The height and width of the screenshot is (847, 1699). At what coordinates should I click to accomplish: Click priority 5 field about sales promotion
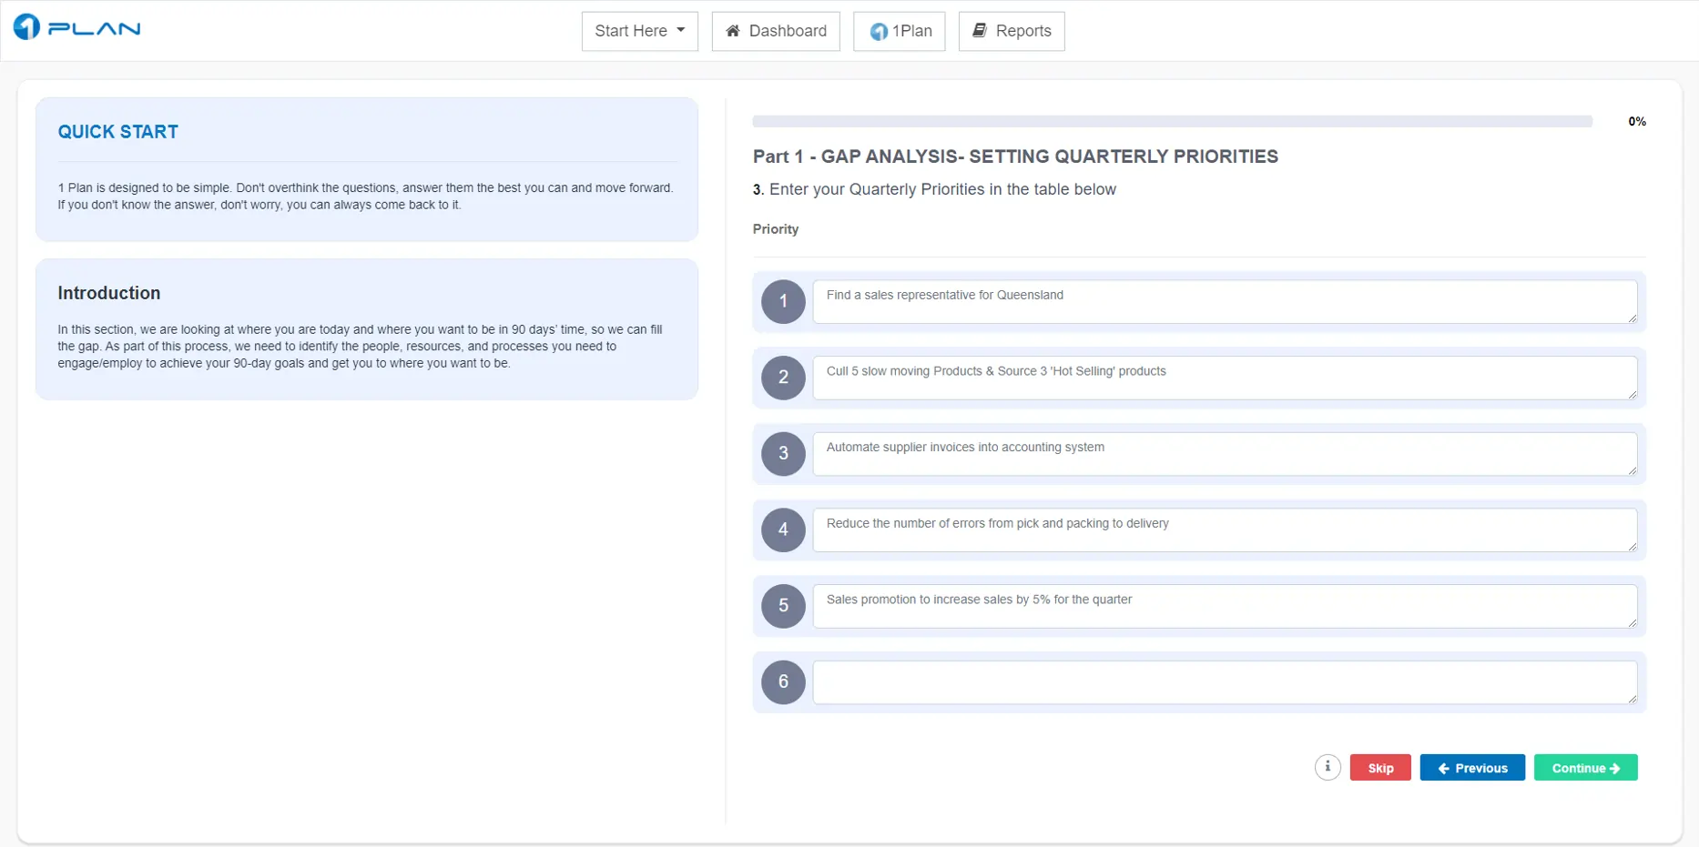click(x=1225, y=606)
